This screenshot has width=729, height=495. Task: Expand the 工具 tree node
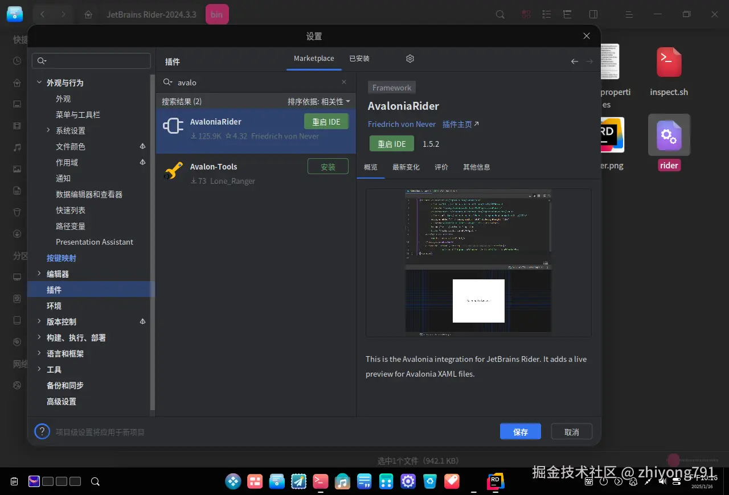39,369
